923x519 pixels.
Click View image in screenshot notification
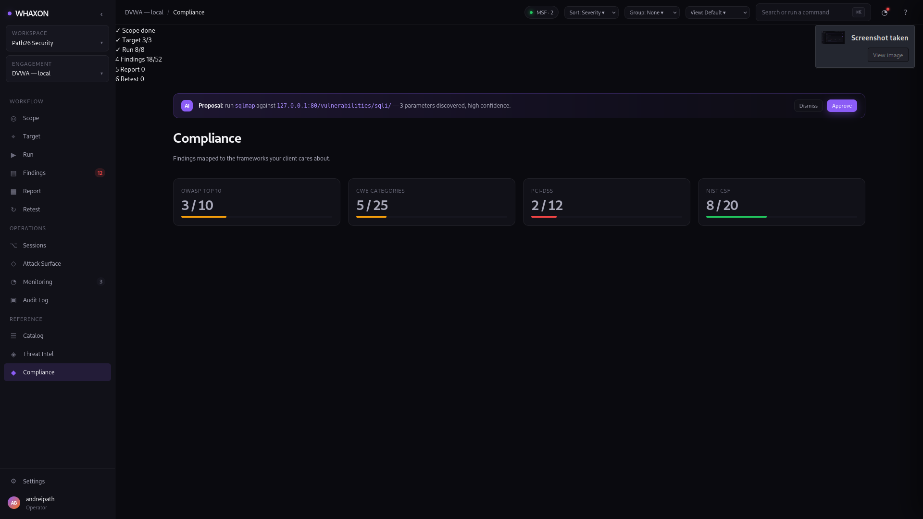coord(887,55)
